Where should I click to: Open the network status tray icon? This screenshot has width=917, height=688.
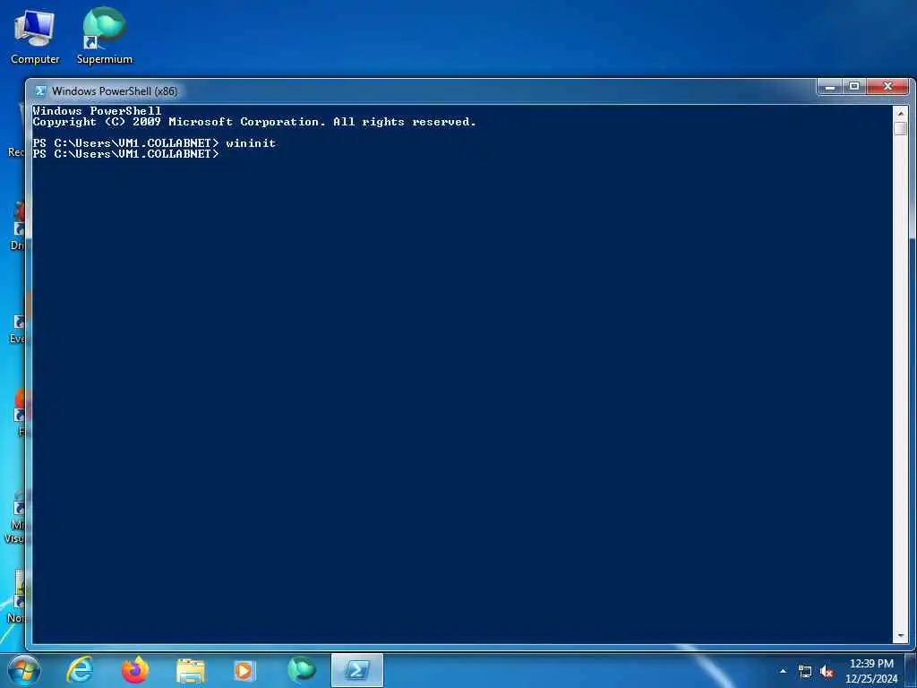805,671
